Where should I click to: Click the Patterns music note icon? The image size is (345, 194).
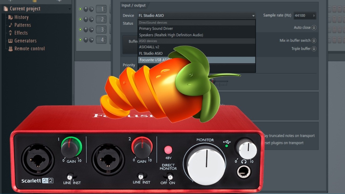11,25
